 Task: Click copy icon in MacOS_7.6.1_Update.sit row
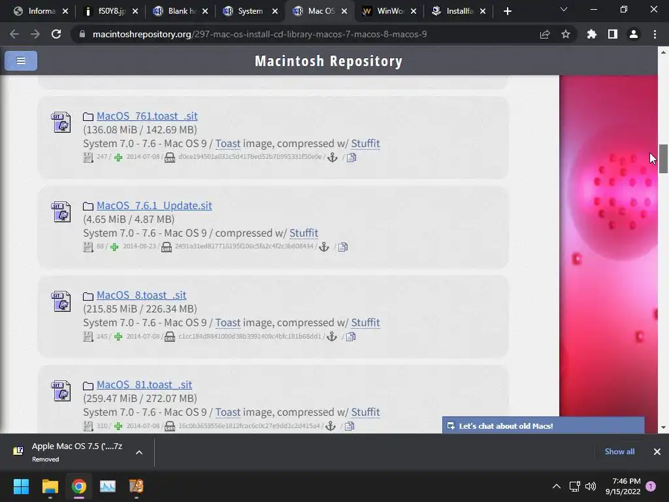coord(343,247)
